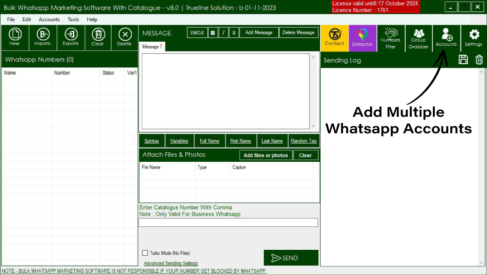Image resolution: width=487 pixels, height=275 pixels.
Task: Click the Delete toolbar icon
Action: [x=125, y=38]
